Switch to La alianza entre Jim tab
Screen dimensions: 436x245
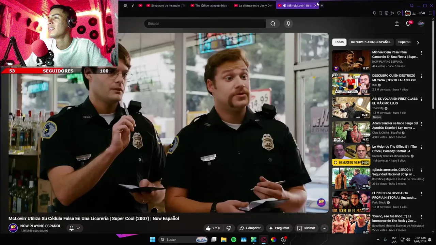tap(253, 5)
